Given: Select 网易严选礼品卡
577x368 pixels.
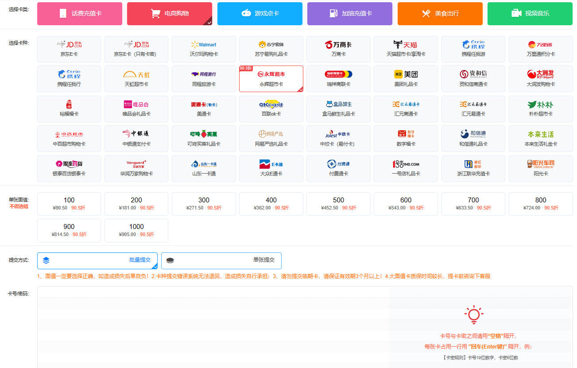Looking at the screenshot, I should [x=271, y=139].
